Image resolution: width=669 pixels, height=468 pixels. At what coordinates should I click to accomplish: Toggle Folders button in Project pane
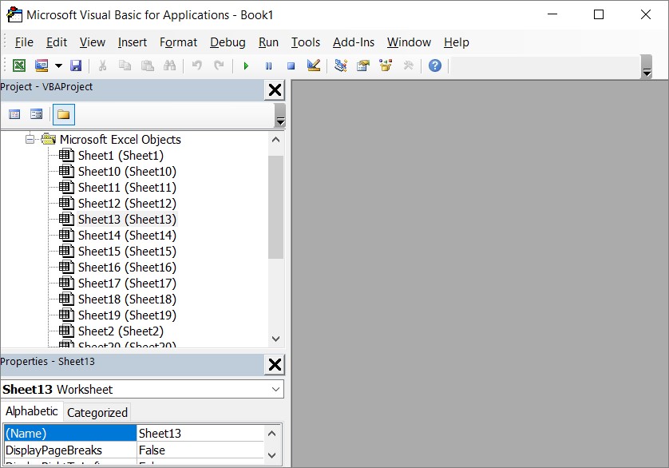coord(64,114)
